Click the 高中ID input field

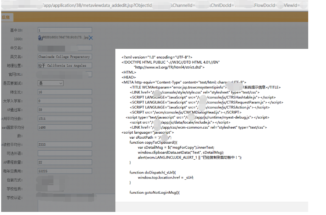[x=65, y=30]
